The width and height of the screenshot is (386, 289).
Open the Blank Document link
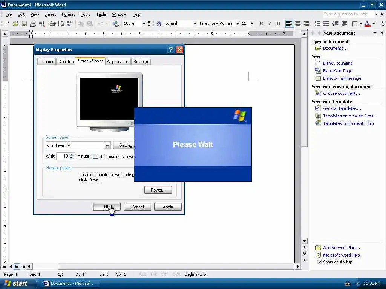pos(337,63)
